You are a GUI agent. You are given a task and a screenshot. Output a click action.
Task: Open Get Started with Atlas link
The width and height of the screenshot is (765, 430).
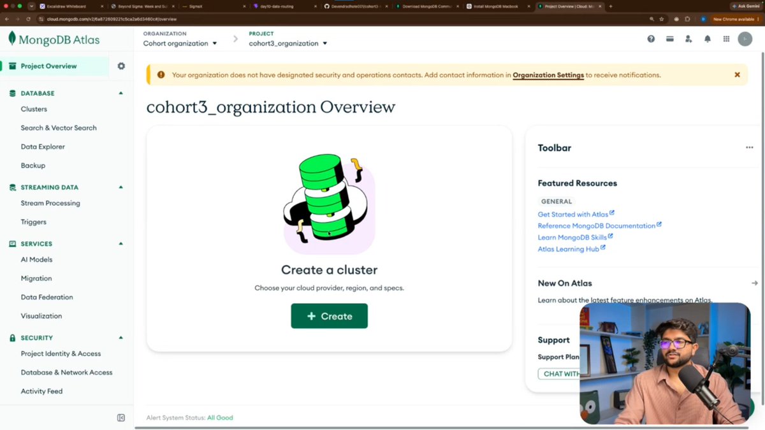(x=576, y=215)
